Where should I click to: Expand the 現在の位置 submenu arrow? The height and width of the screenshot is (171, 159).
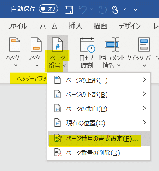(x=144, y=122)
